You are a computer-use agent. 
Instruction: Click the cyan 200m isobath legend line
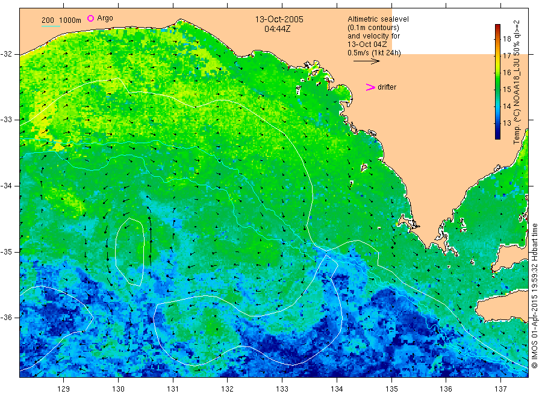click(x=51, y=25)
